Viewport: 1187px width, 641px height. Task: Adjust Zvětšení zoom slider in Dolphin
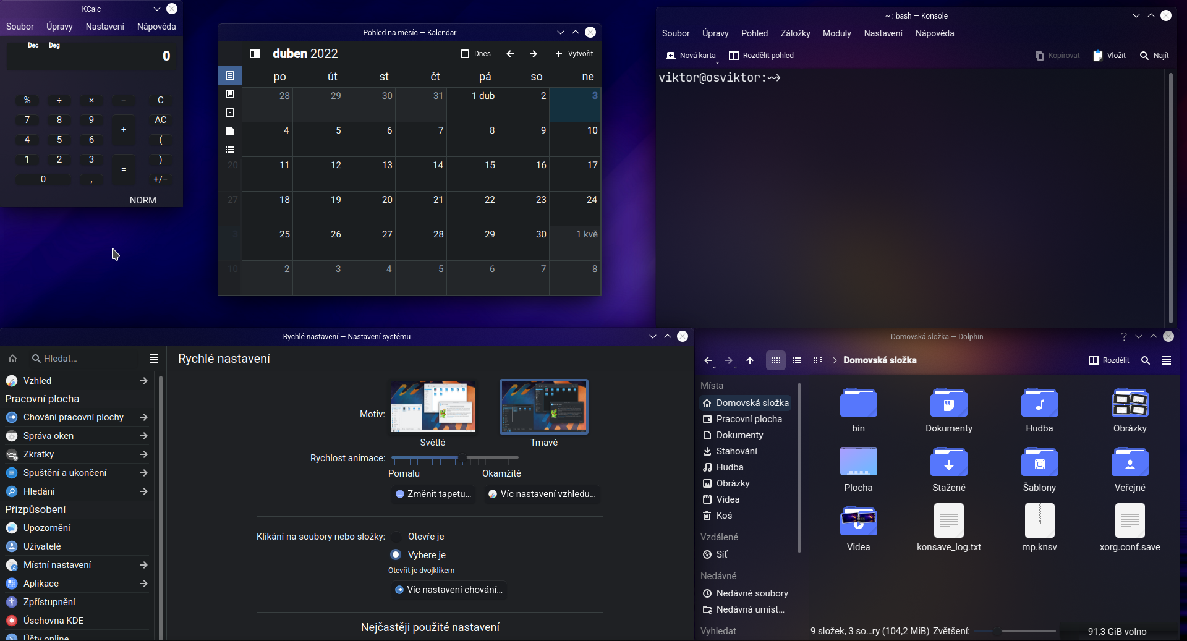point(1014,631)
